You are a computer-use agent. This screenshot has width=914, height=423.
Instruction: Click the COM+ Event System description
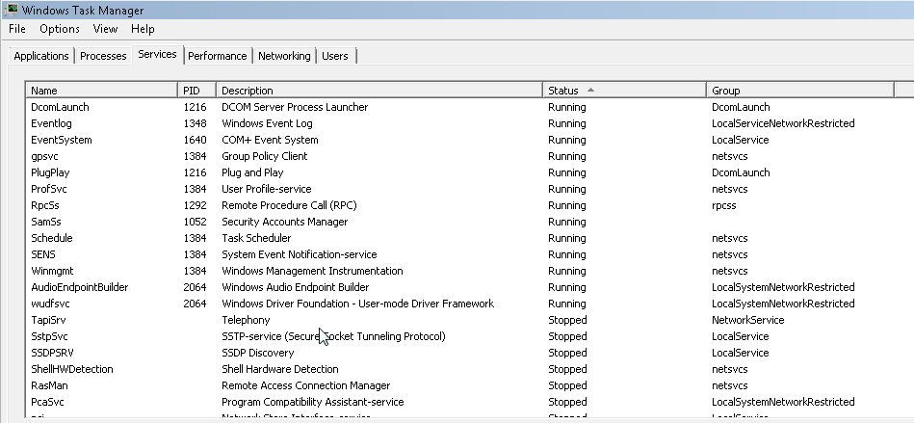click(x=270, y=140)
